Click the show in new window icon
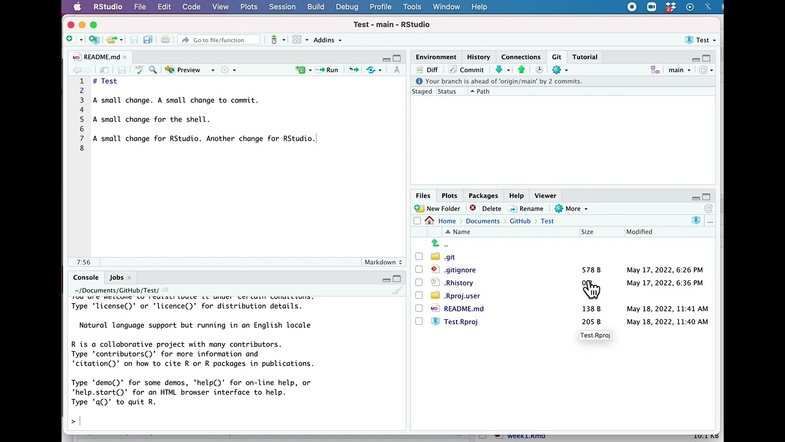Screen dimensions: 785x442 [104, 70]
